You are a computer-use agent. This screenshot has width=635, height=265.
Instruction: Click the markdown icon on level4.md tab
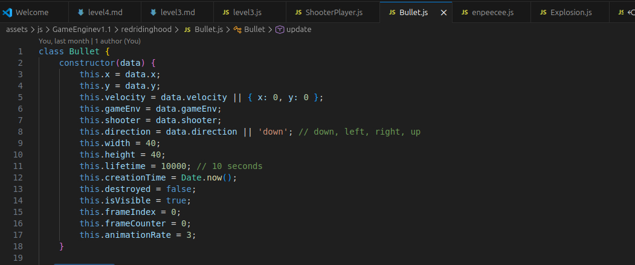click(81, 12)
